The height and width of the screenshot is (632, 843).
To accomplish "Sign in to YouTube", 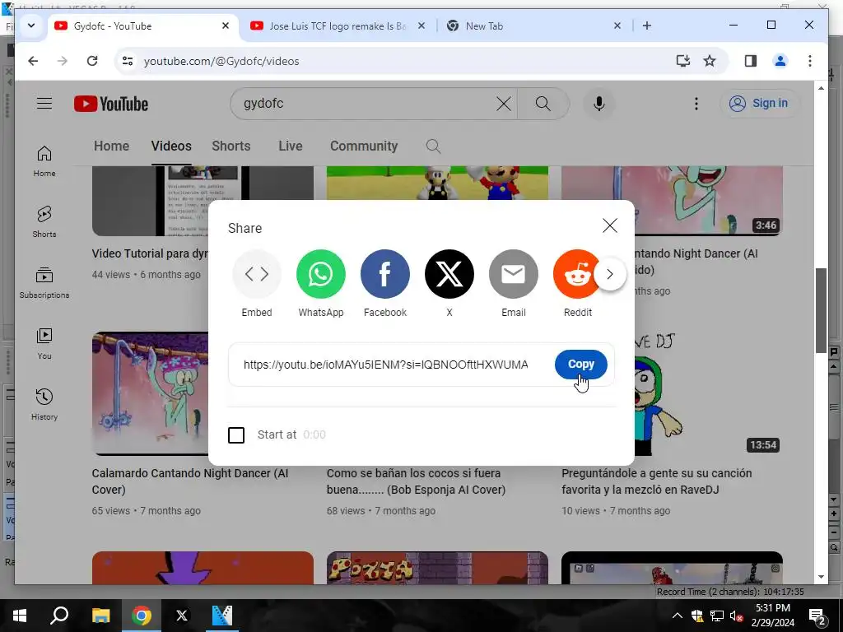I will click(759, 103).
